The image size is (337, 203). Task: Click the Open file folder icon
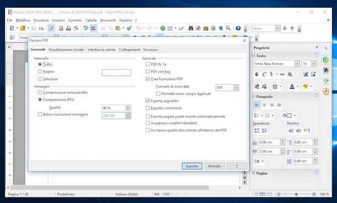pyautogui.click(x=22, y=28)
